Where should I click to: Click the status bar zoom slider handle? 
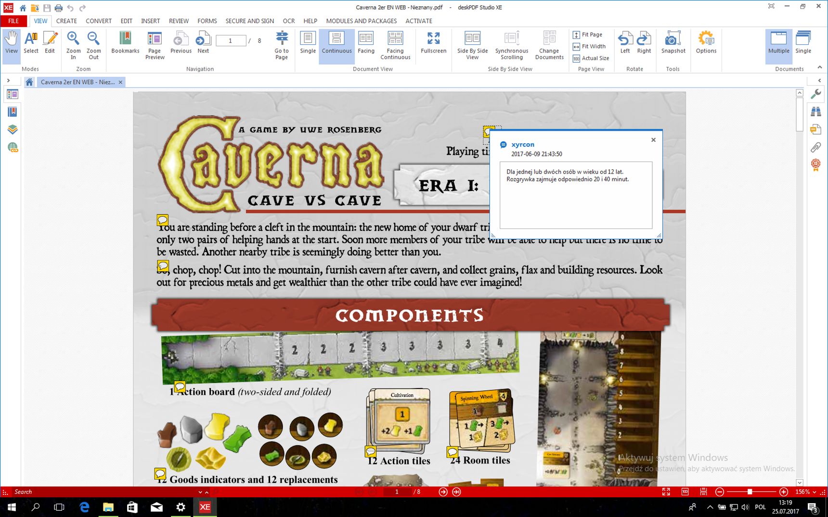750,492
